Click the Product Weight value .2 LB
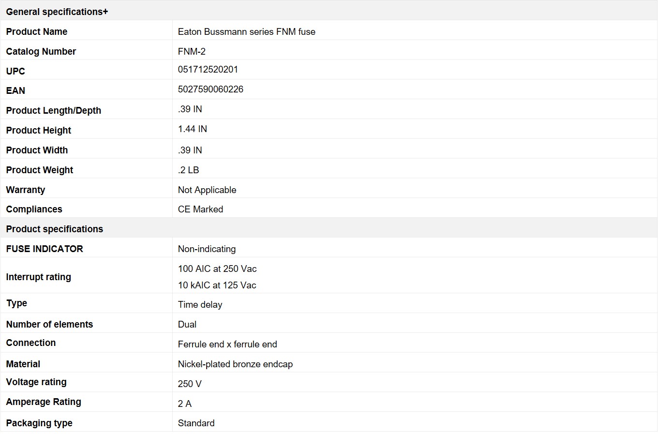 pos(188,170)
